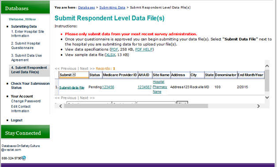
Task: Sort by City column header
Action: pyautogui.click(x=197, y=75)
